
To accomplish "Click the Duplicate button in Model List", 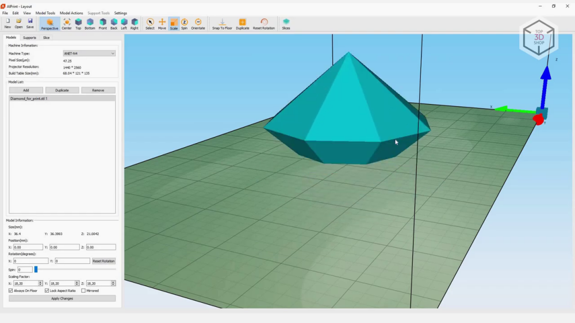I will (x=62, y=90).
